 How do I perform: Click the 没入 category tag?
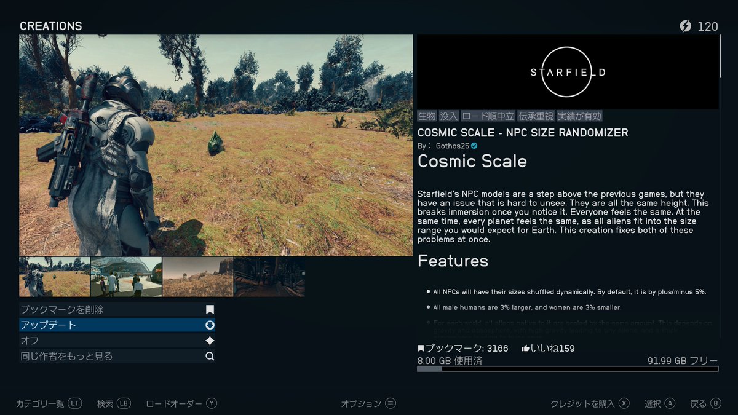[x=448, y=116]
